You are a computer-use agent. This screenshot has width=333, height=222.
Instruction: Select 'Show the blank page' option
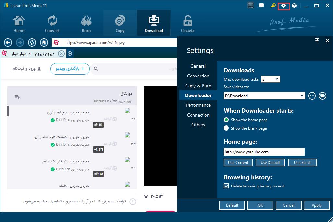point(227,128)
